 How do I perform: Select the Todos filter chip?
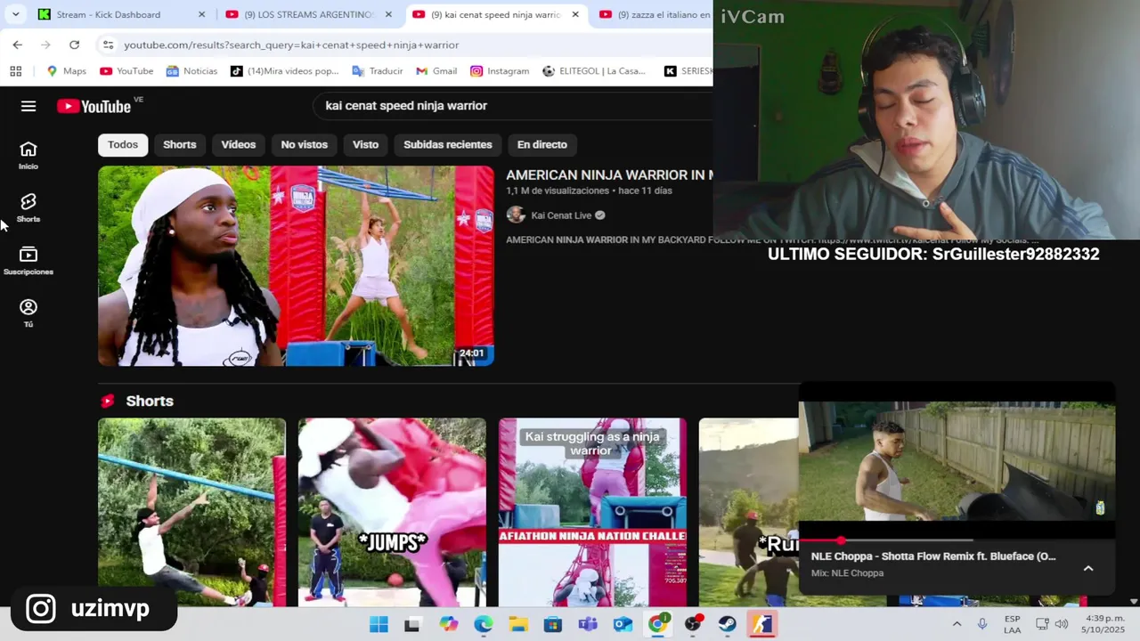pyautogui.click(x=123, y=144)
